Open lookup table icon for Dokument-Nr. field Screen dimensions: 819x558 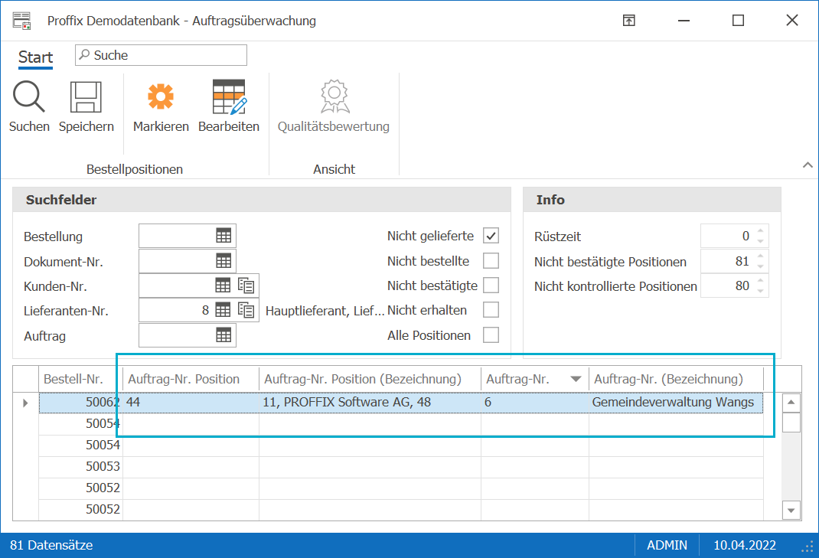pyautogui.click(x=224, y=261)
